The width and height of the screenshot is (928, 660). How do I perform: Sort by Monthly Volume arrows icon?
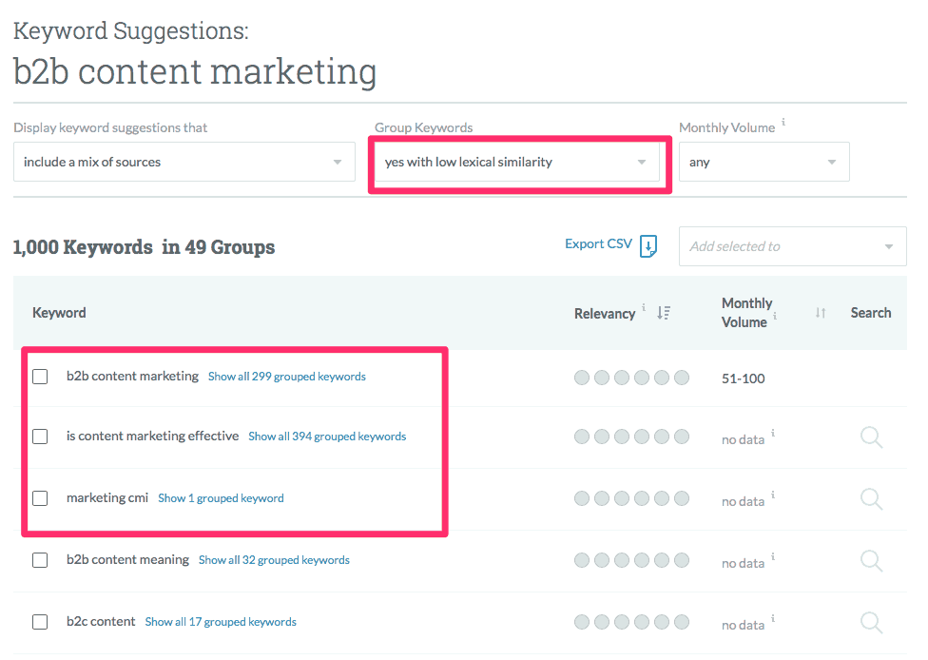821,313
